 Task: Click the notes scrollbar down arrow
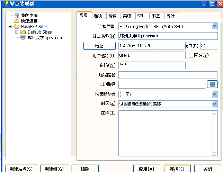(214, 153)
